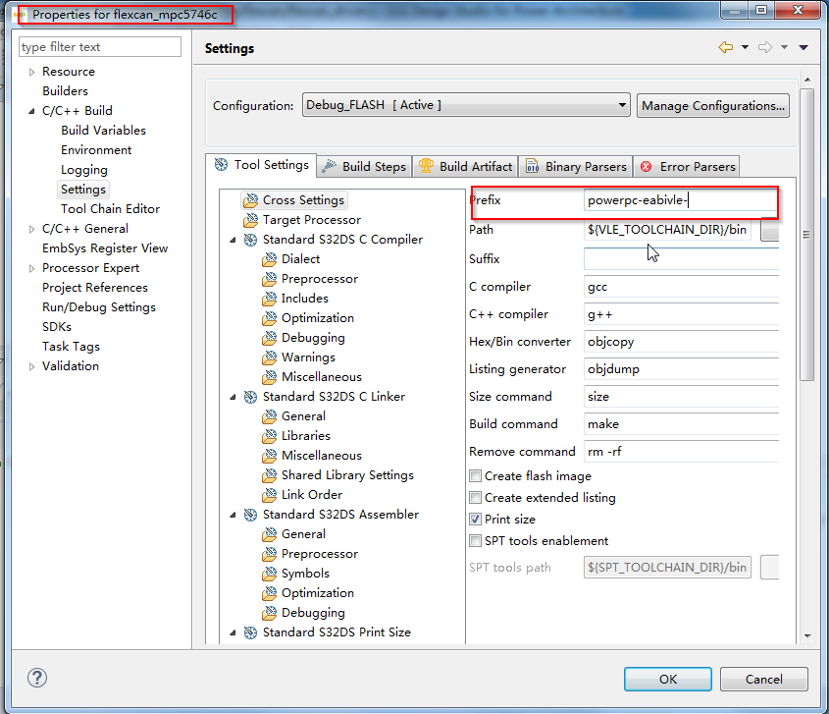The width and height of the screenshot is (829, 714).
Task: Open back history dropdown arrow
Action: (x=745, y=48)
